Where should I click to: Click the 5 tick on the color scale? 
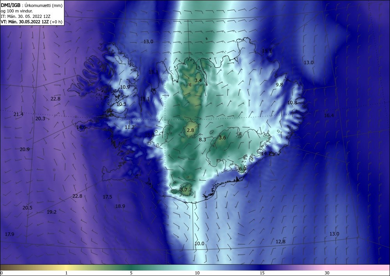click(x=131, y=273)
